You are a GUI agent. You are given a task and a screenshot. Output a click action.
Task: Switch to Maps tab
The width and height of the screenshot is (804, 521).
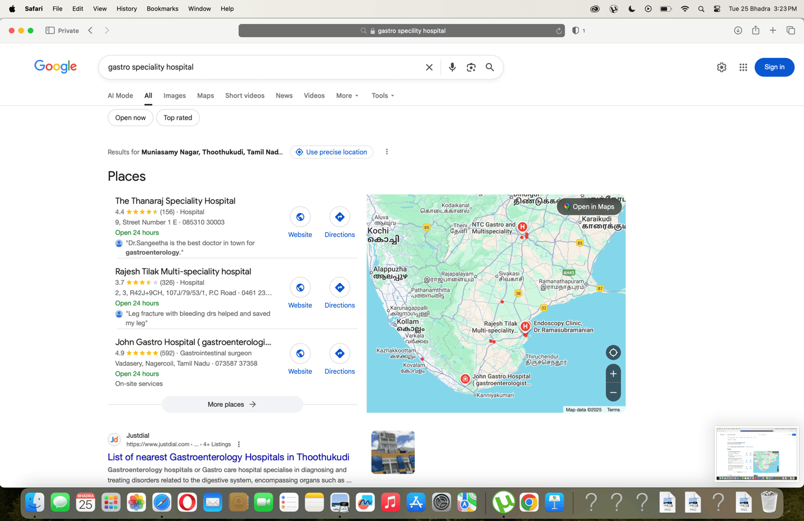[x=205, y=96]
